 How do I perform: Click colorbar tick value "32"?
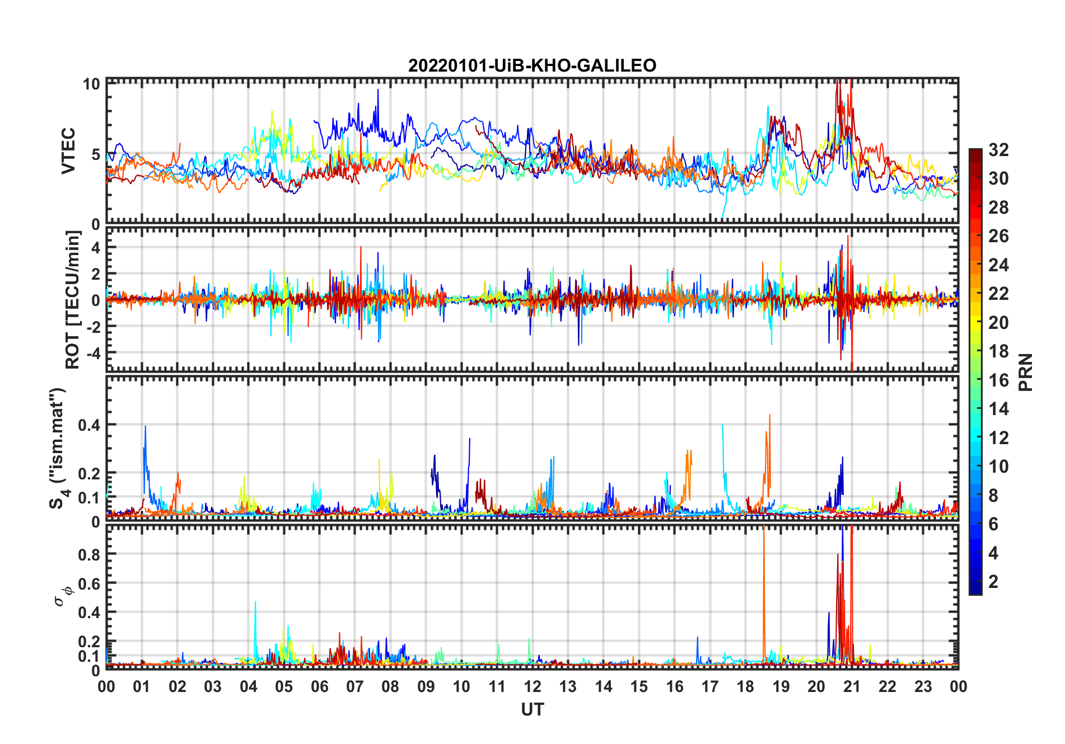[999, 150]
